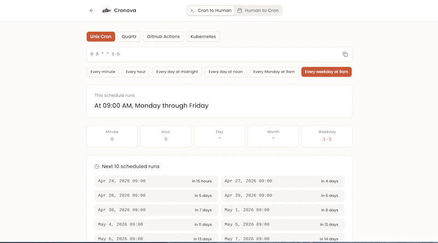Select the Quartz format
Viewport: 438px width, 243px height.
coord(129,37)
